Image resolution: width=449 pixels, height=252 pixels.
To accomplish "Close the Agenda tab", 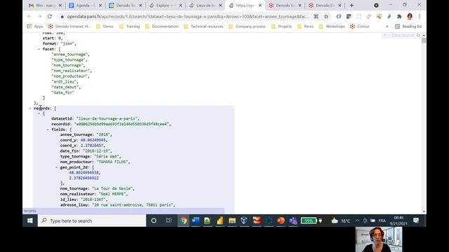I will point(100,6).
